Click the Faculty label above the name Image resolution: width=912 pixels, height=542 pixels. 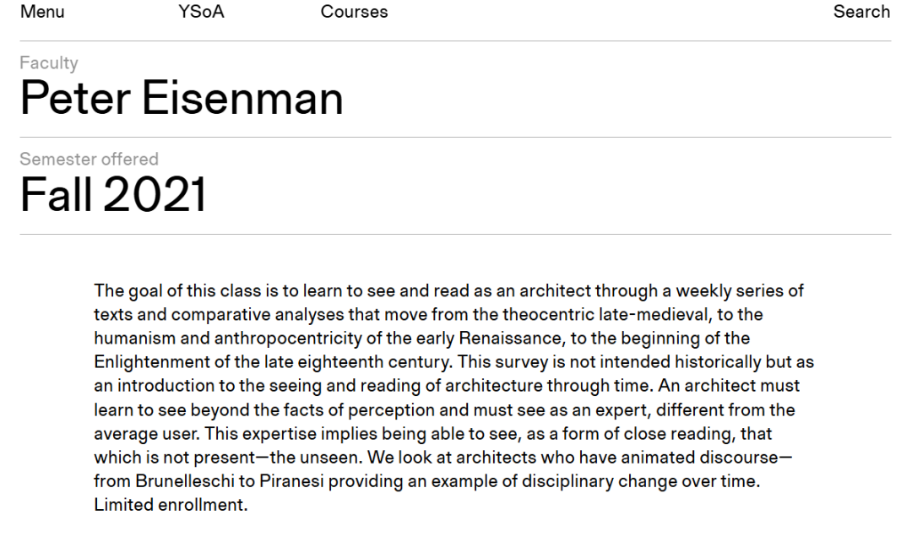point(49,62)
